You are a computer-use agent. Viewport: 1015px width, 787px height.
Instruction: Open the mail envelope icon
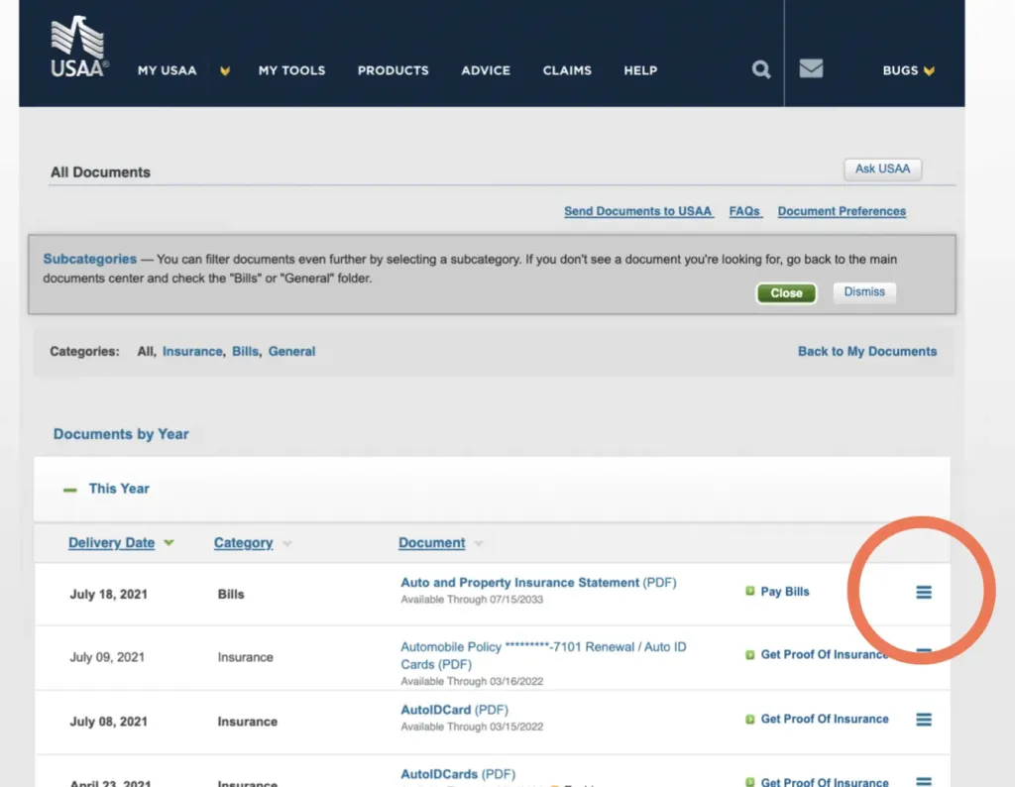pyautogui.click(x=812, y=69)
